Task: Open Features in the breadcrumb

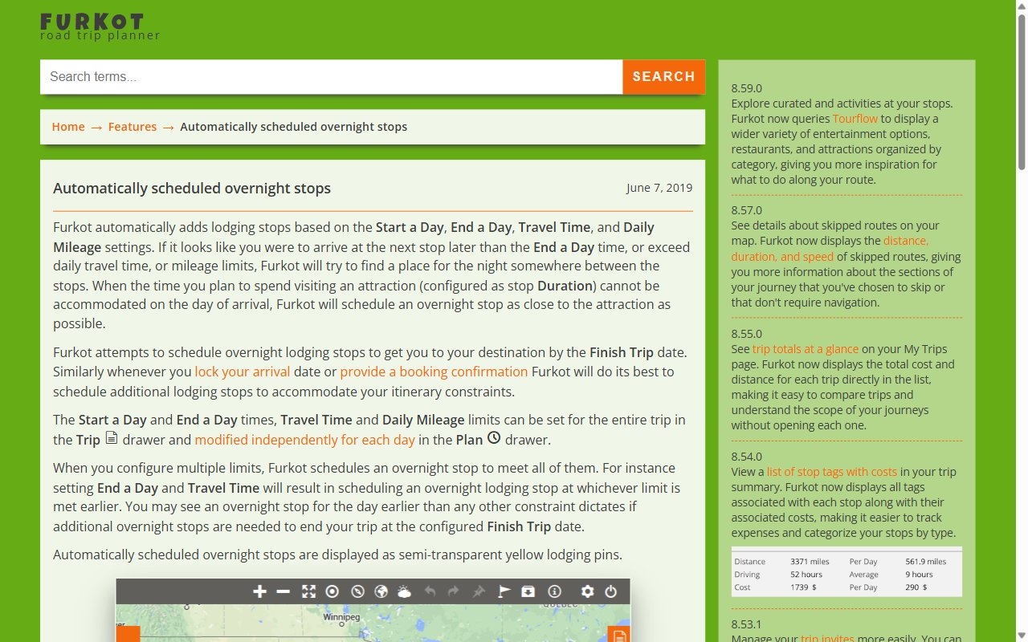Action: [133, 127]
